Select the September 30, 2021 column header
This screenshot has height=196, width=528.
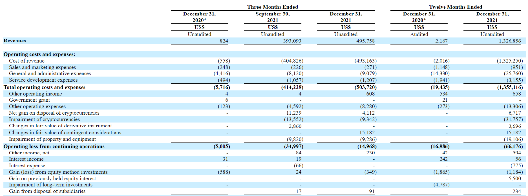click(273, 17)
